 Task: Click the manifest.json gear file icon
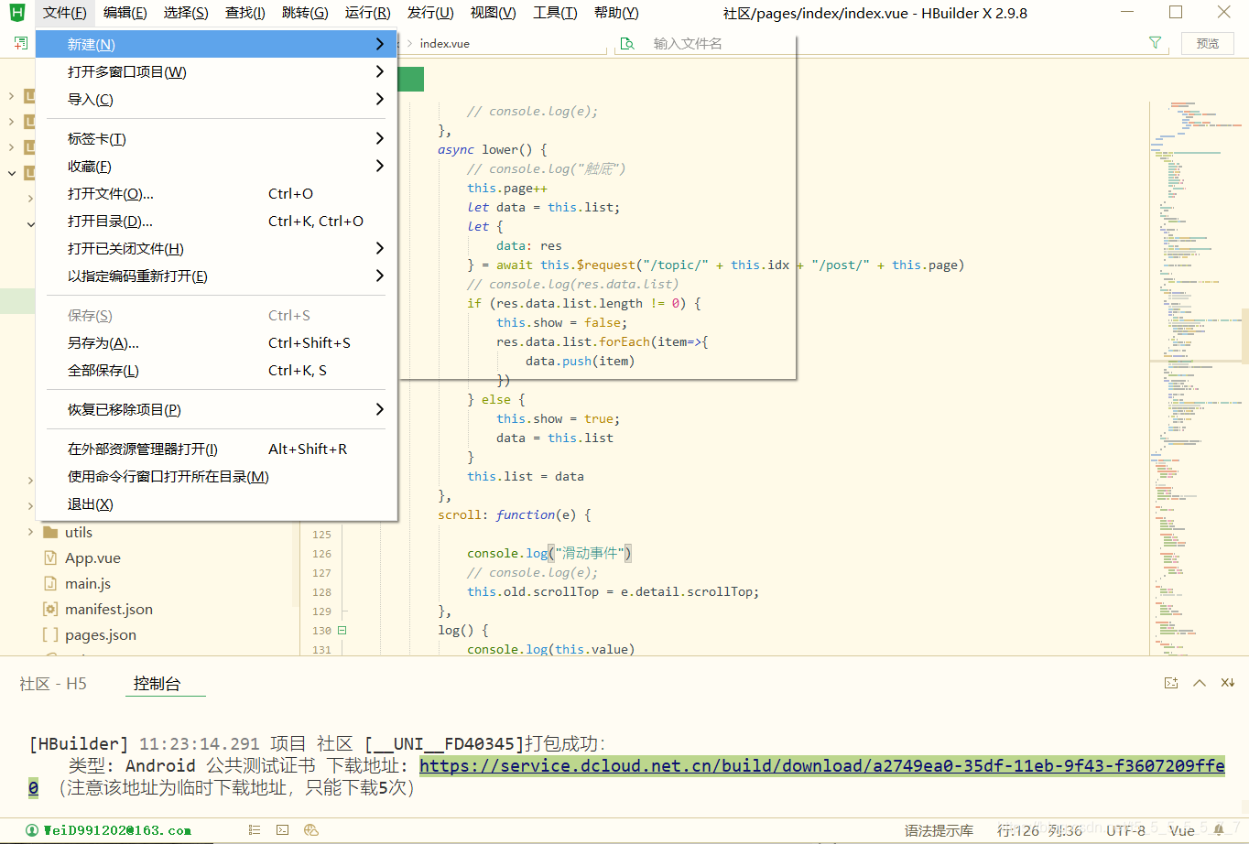[50, 609]
